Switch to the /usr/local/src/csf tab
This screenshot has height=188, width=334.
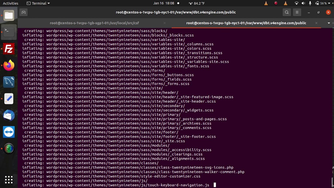tap(94, 23)
